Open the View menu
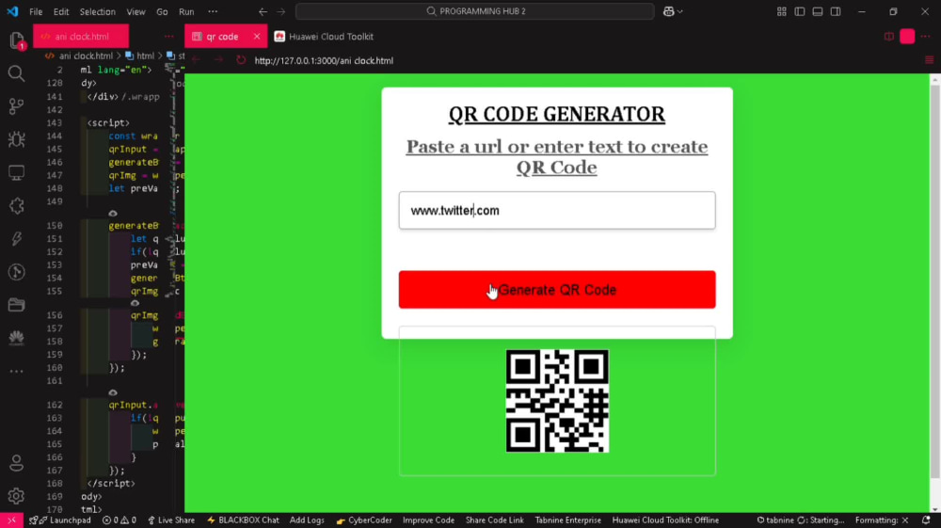This screenshot has width=941, height=528. click(x=136, y=11)
